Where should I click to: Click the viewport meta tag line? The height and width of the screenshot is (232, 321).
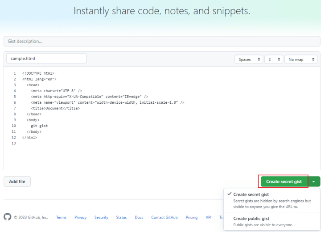[x=108, y=102]
